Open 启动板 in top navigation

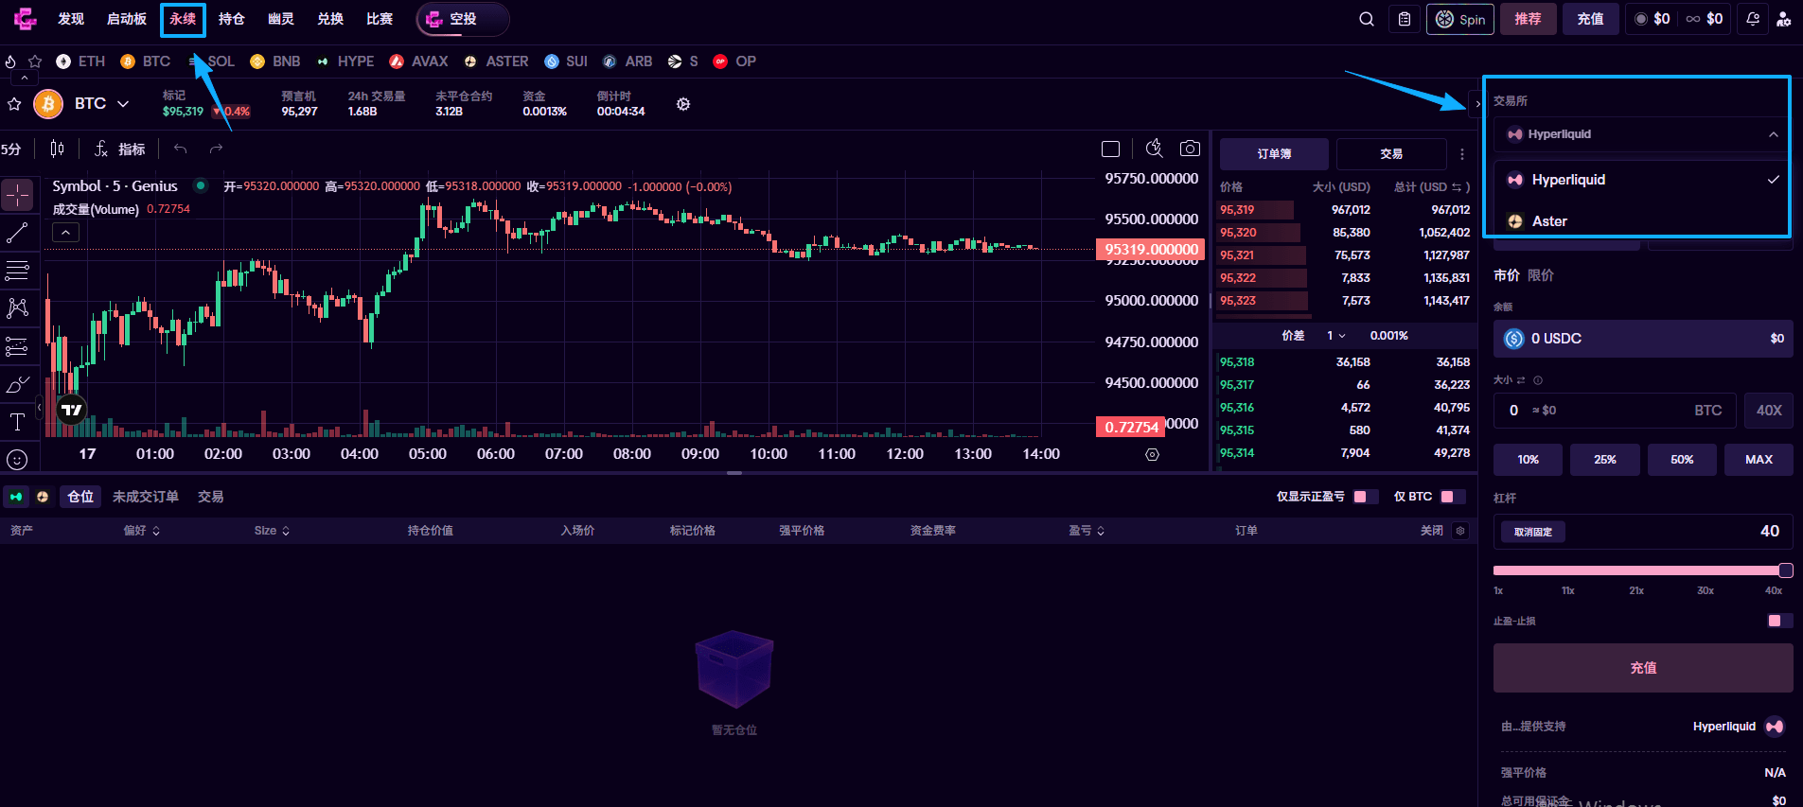click(x=127, y=19)
